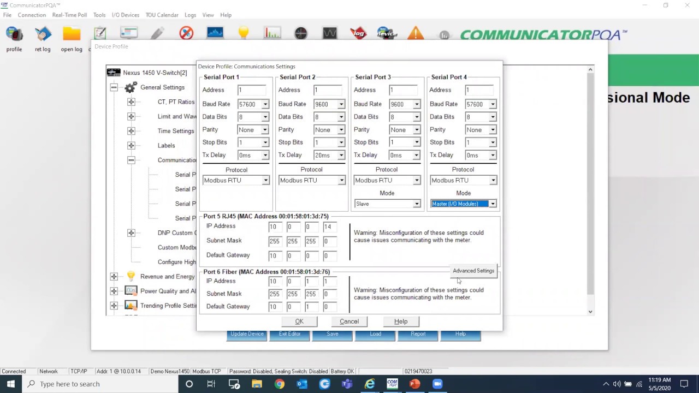Open Microsoft Teams from the taskbar
699x393 pixels.
(x=347, y=384)
